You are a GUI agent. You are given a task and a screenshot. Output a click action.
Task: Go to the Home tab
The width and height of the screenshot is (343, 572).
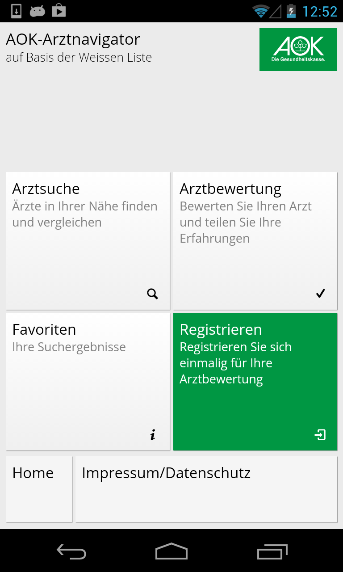[x=39, y=489]
